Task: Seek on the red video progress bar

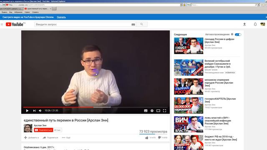Action: click(58, 107)
